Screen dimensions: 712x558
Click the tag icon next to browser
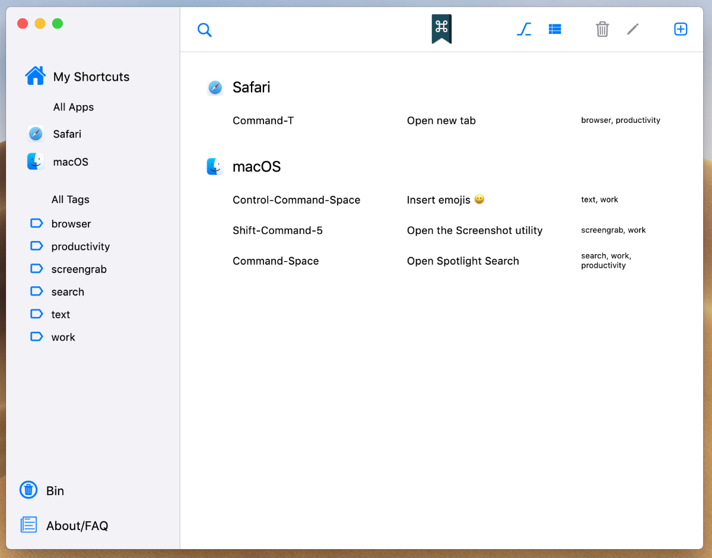[x=36, y=223]
